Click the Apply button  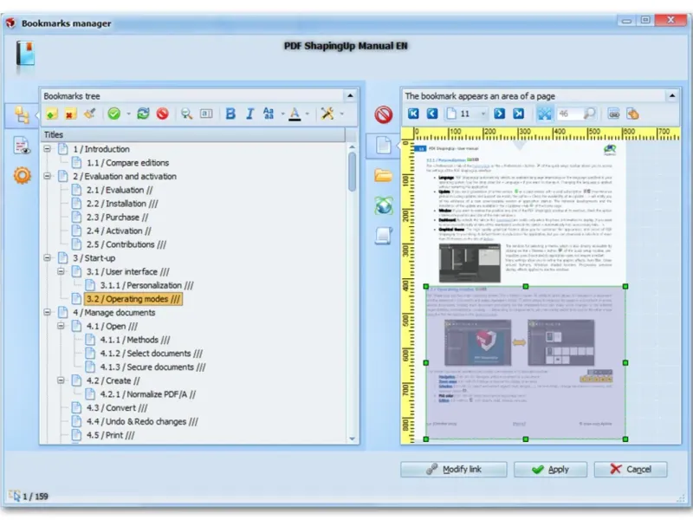pyautogui.click(x=550, y=469)
